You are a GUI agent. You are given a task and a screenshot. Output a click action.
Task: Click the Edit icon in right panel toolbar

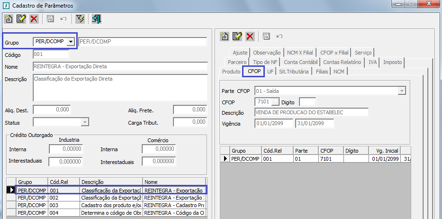[x=237, y=36]
